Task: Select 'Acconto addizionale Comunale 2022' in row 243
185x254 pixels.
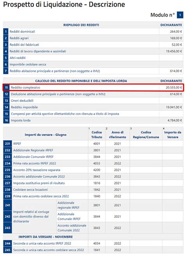Action: pos(72,228)
